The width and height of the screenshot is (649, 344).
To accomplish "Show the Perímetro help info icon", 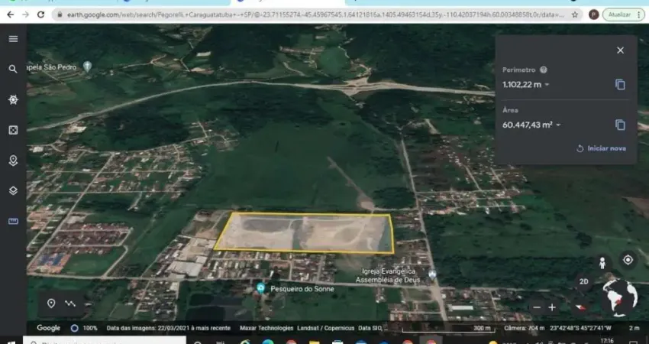I will tap(544, 70).
